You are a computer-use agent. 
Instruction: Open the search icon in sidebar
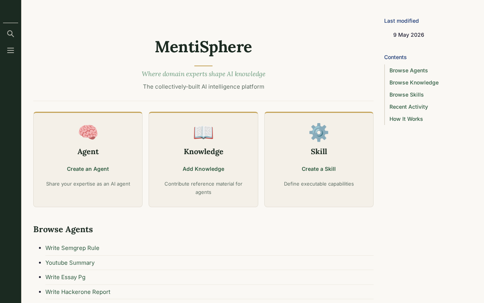11,34
